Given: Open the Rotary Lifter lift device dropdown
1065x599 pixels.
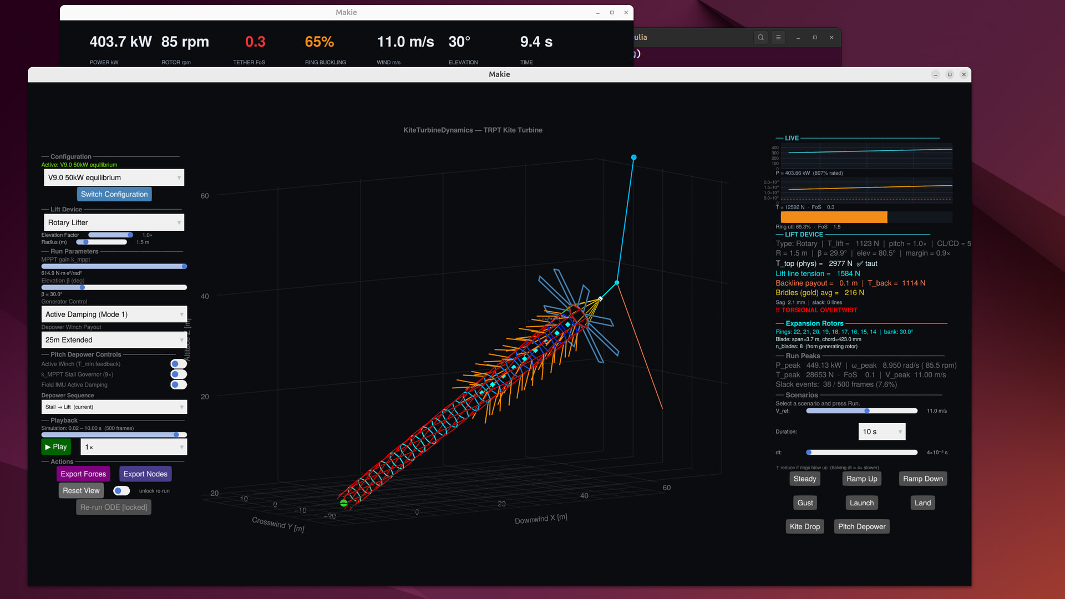Looking at the screenshot, I should (x=114, y=222).
